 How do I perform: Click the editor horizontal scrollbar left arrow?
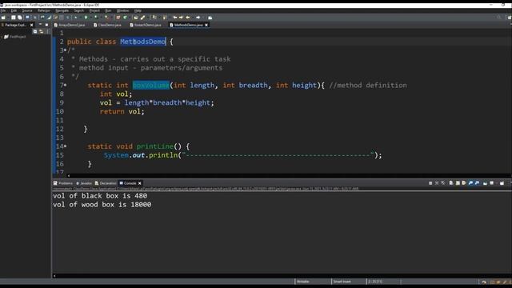69,176
